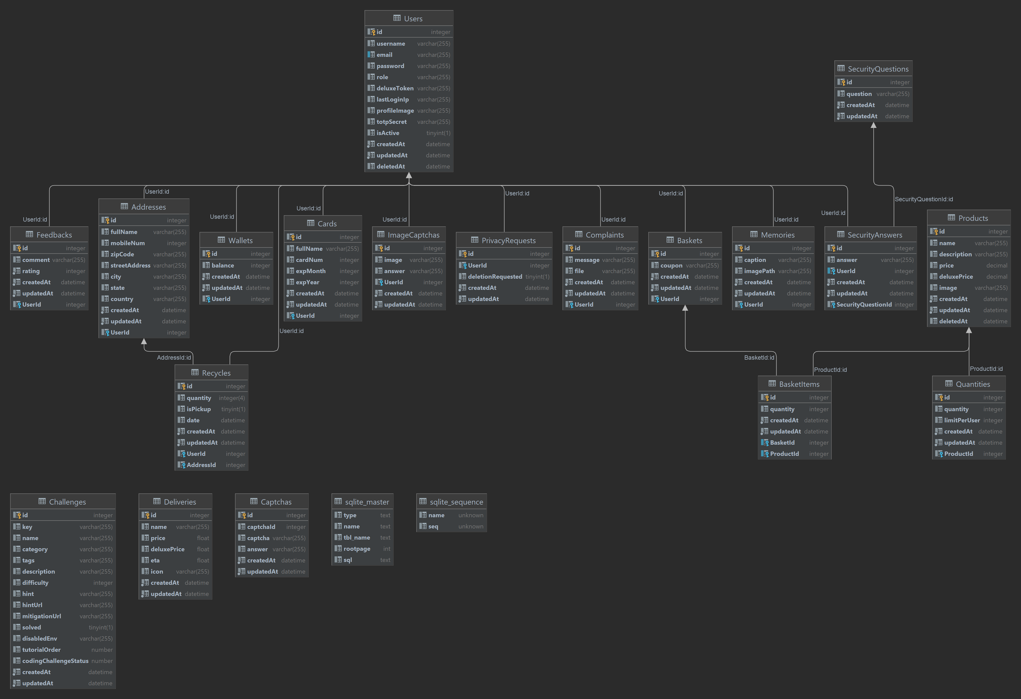The width and height of the screenshot is (1021, 699).
Task: Click the table icon beside the Captchas title
Action: (x=254, y=501)
